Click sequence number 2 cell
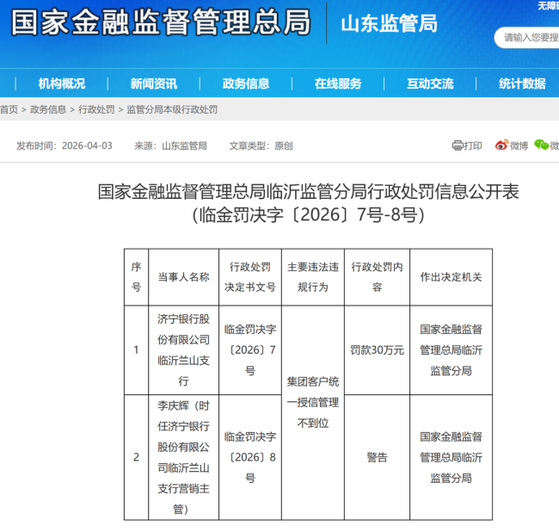Image resolution: width=559 pixels, height=532 pixels. (136, 457)
